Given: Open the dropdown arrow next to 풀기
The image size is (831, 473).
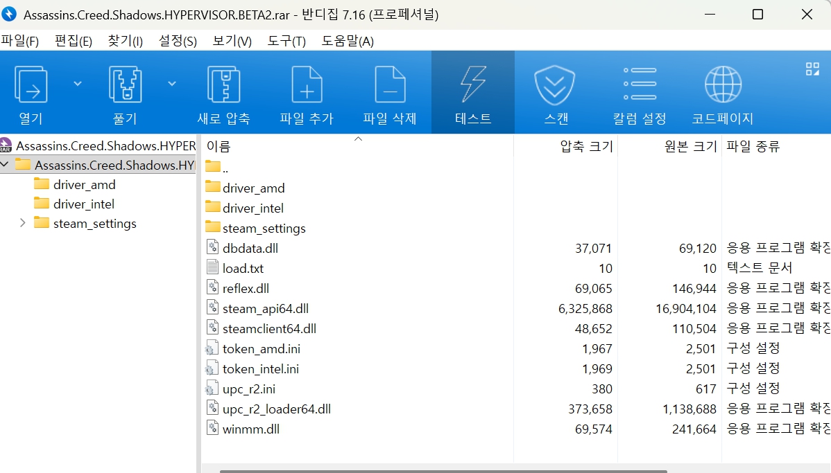Looking at the screenshot, I should click(172, 84).
